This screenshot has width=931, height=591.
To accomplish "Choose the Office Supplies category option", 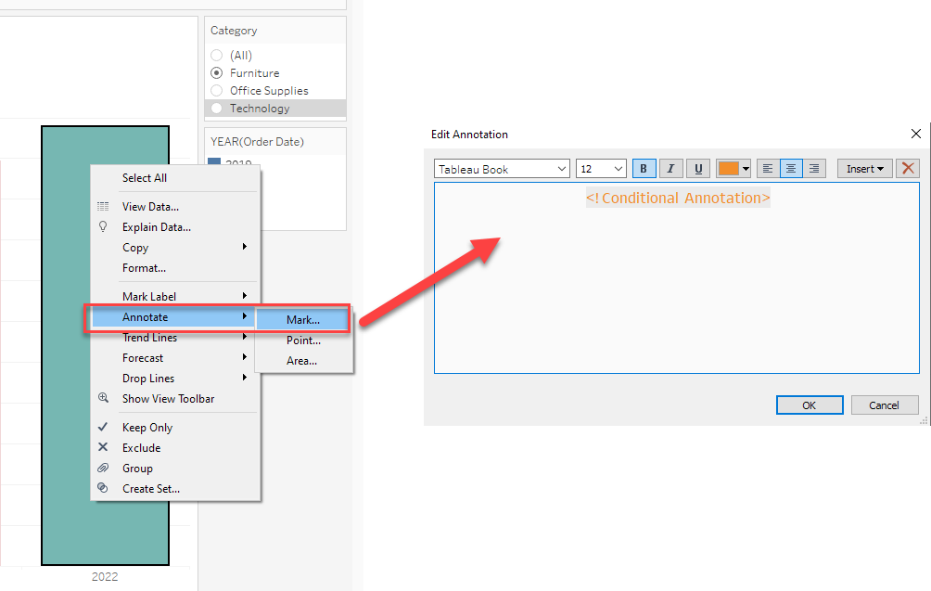I will pos(217,91).
